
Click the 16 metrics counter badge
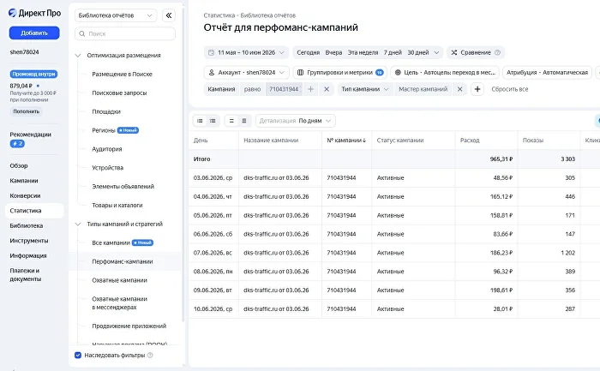point(380,72)
